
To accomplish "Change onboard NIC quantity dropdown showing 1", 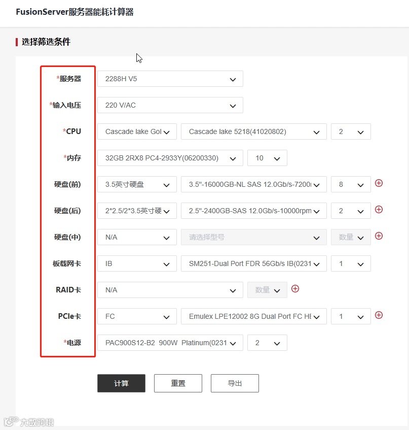I will click(x=351, y=263).
